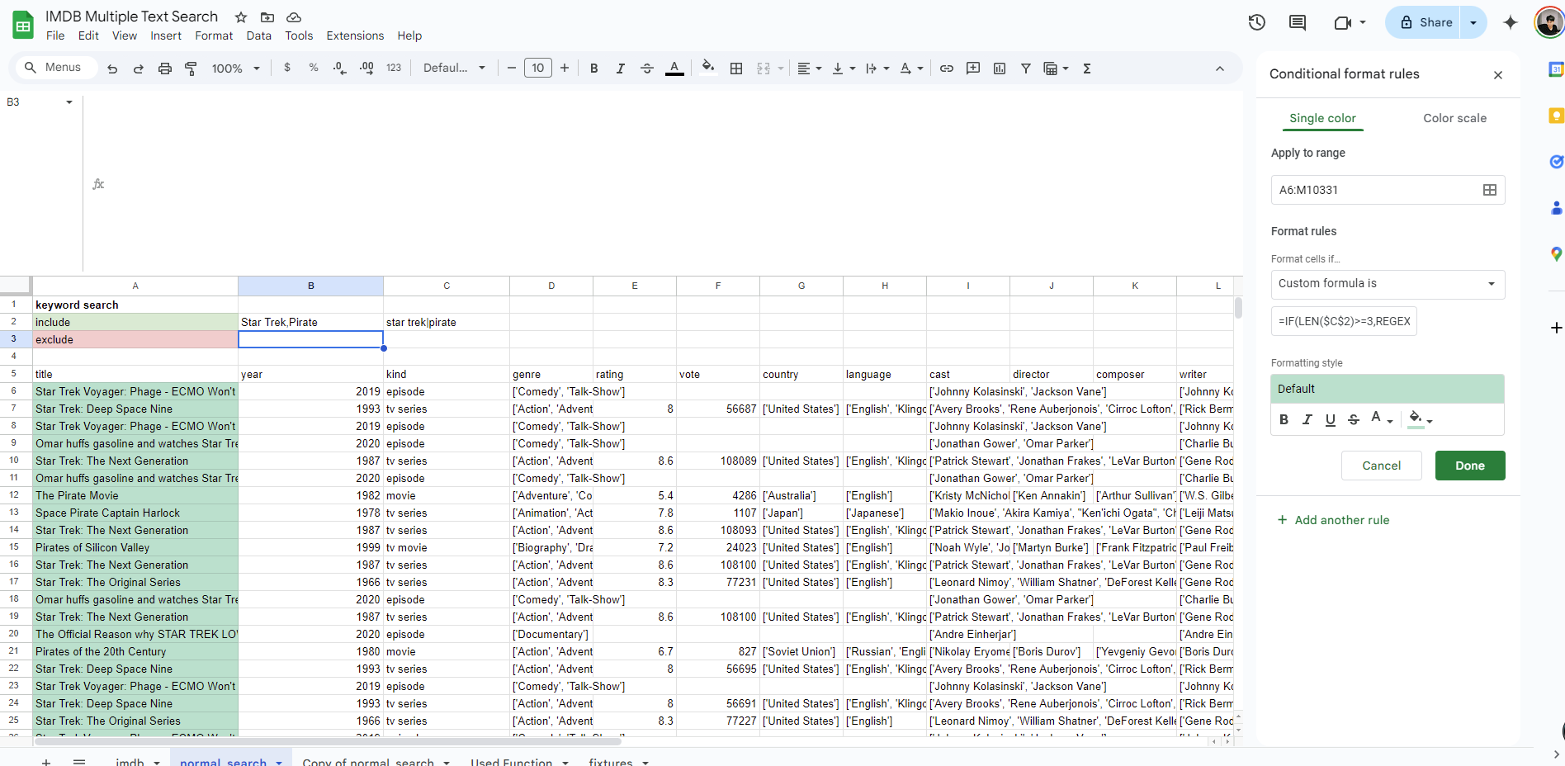
Task: Edit the custom formula field
Action: pyautogui.click(x=1344, y=321)
